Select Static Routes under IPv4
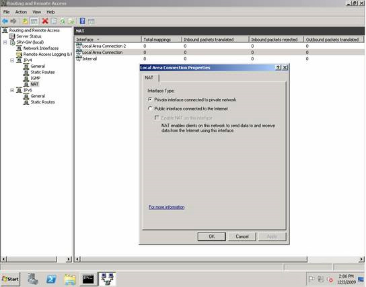The image size is (366, 287). 42,72
